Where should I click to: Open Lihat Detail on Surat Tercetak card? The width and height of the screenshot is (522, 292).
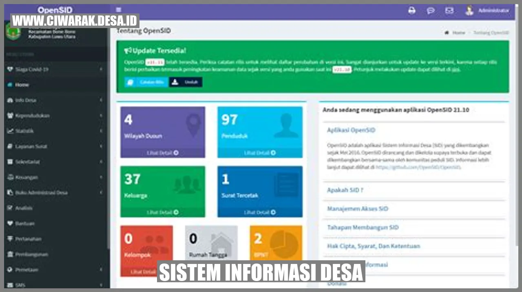[x=260, y=212]
